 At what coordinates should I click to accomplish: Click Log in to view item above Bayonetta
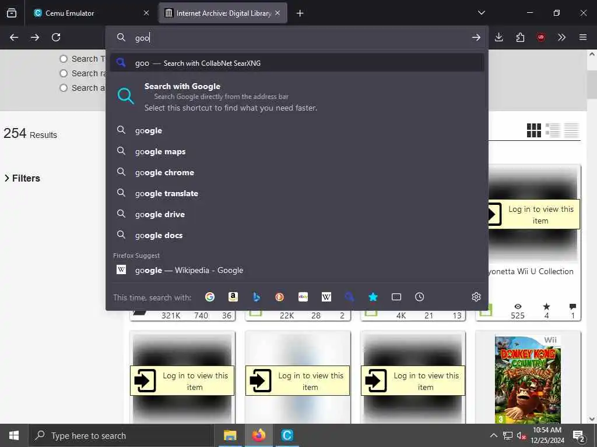point(534,215)
